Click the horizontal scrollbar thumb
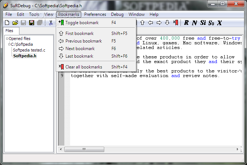Image resolution: width=247 pixels, height=165 pixels. 84,149
